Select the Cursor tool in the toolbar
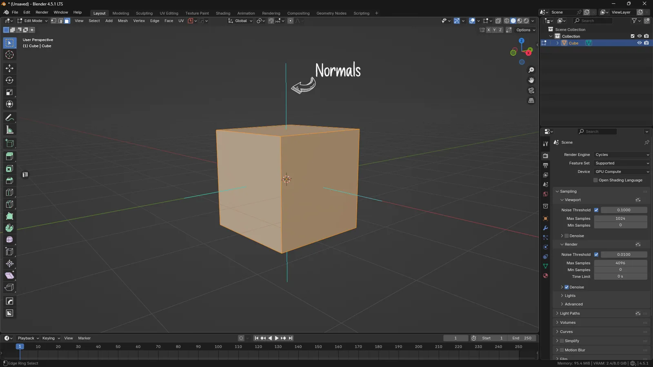Image resolution: width=653 pixels, height=367 pixels. tap(9, 55)
